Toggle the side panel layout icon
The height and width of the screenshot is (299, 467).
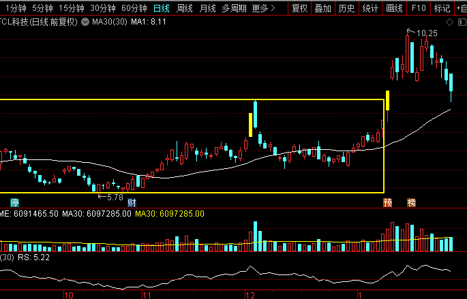click(x=462, y=22)
